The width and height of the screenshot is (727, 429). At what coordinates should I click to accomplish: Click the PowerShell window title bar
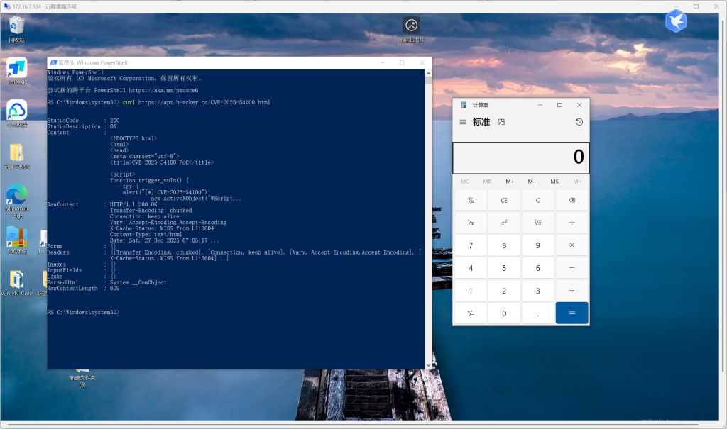(213, 62)
